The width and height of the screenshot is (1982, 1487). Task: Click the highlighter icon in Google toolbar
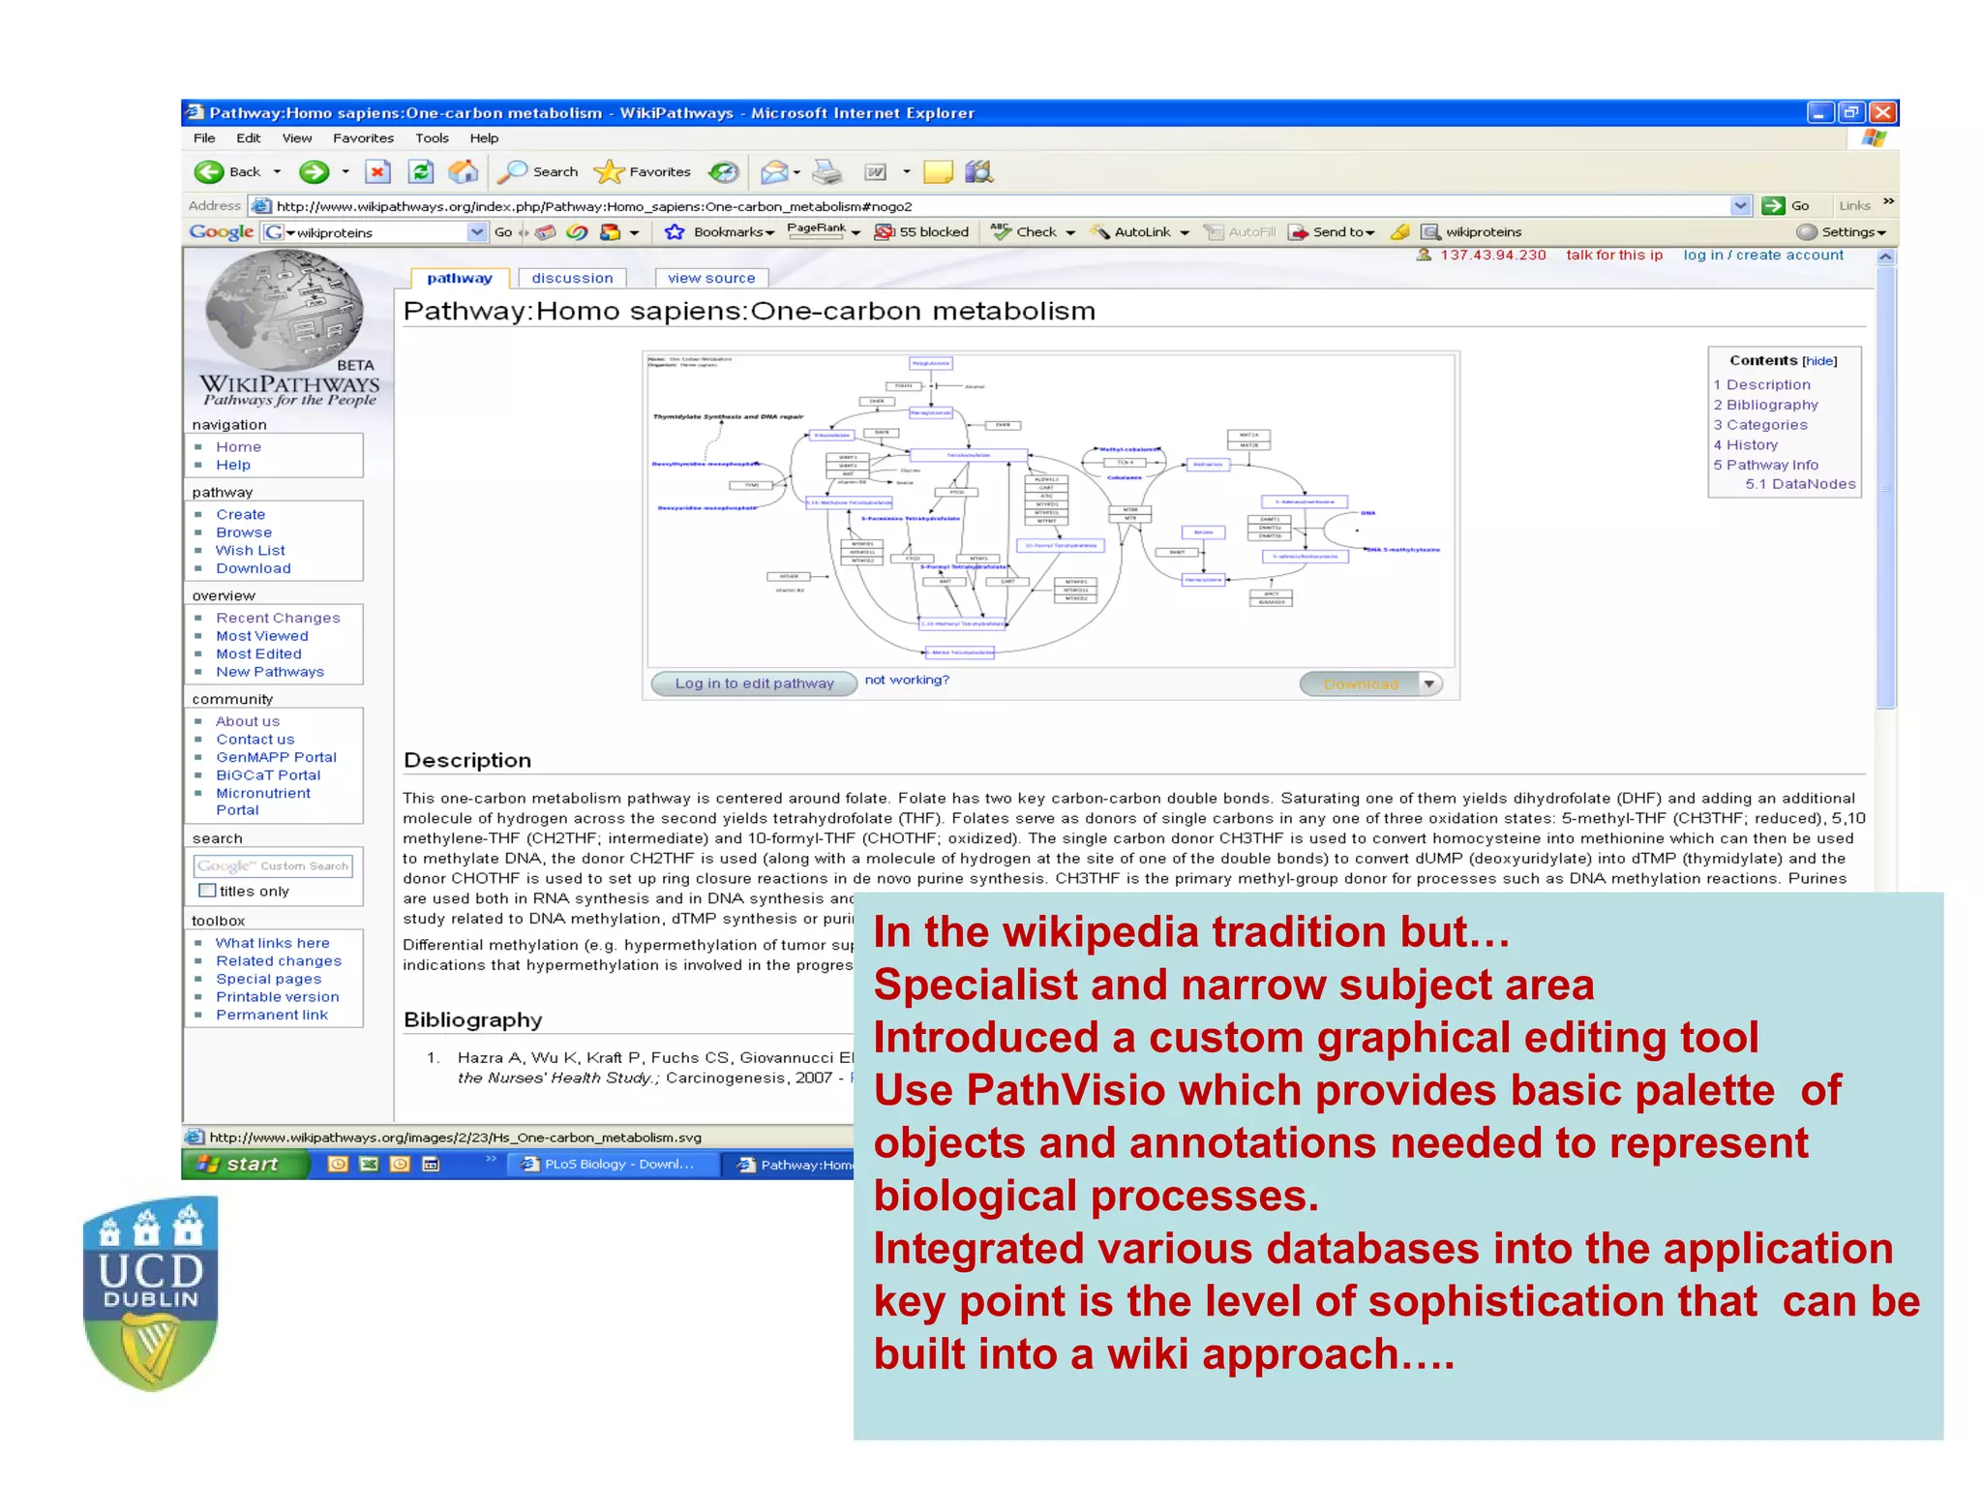pos(1400,231)
